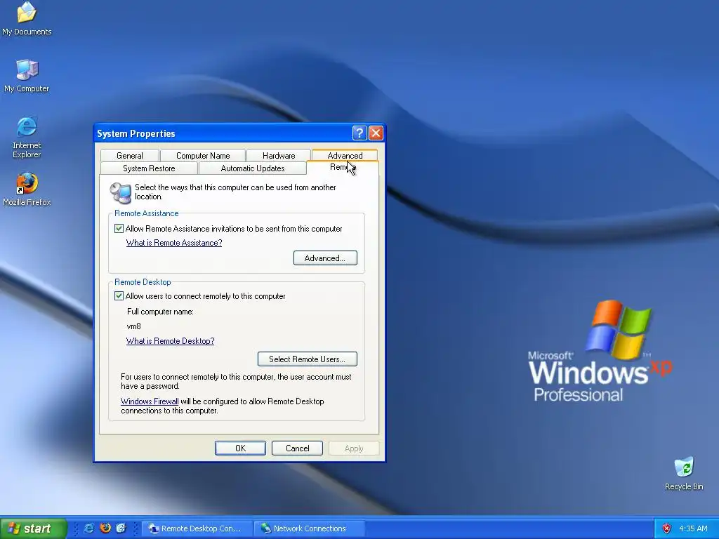Open the Automatic Updates tab
Screen dimensions: 719x539
tap(253, 168)
